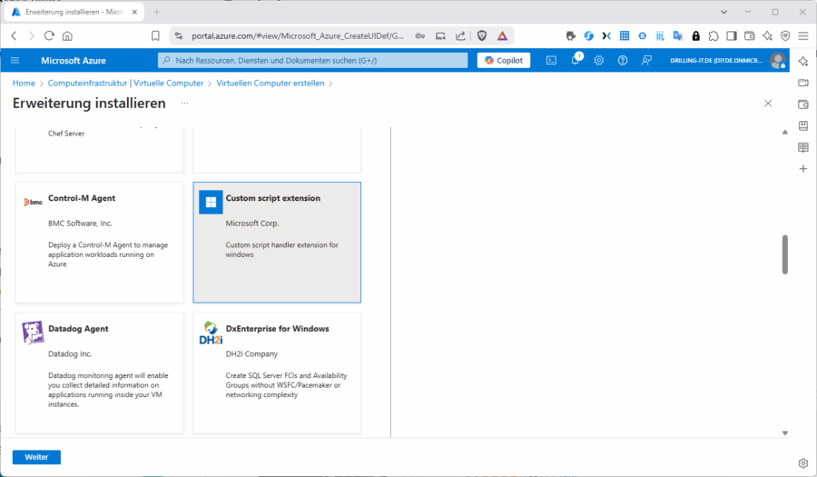Pick the Datadog Agent extension card

click(x=100, y=373)
